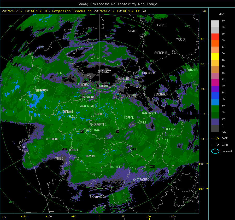The image size is (235, 220).
Task: Click the GANGAVATI city label
Action: point(149,113)
